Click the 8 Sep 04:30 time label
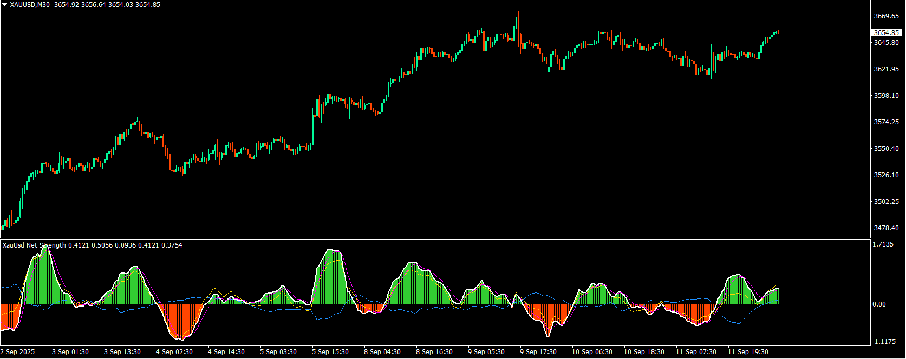Image resolution: width=906 pixels, height=359 pixels. (x=382, y=352)
